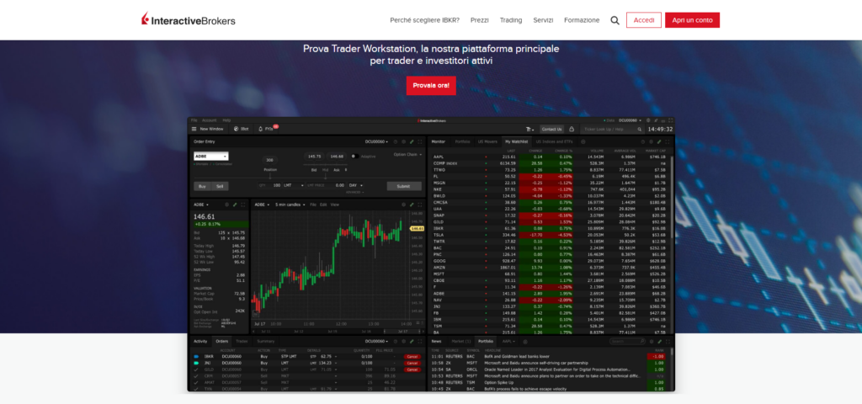Click the font size icon left of Contact Us
Image resolution: width=862 pixels, height=404 pixels.
[x=530, y=129]
